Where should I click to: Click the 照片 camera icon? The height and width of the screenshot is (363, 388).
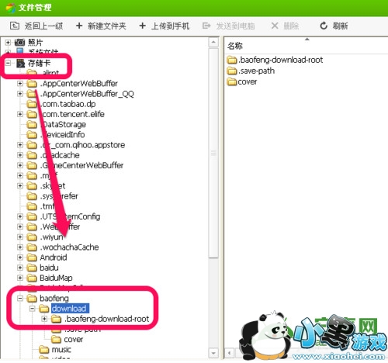[x=19, y=42]
